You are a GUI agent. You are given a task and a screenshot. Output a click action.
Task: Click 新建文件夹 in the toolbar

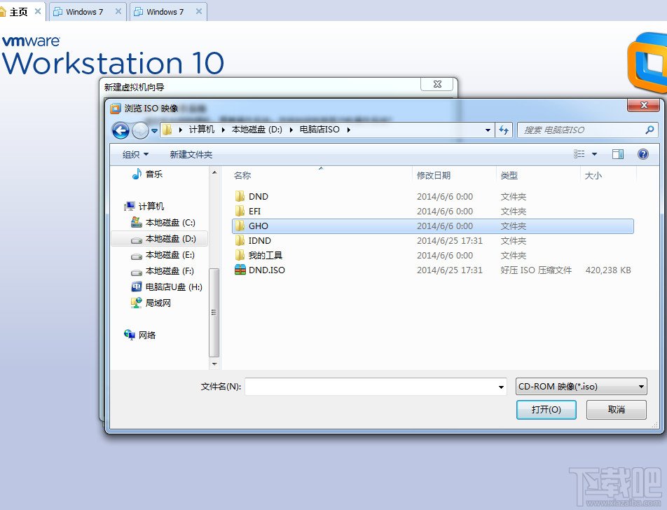click(x=191, y=154)
